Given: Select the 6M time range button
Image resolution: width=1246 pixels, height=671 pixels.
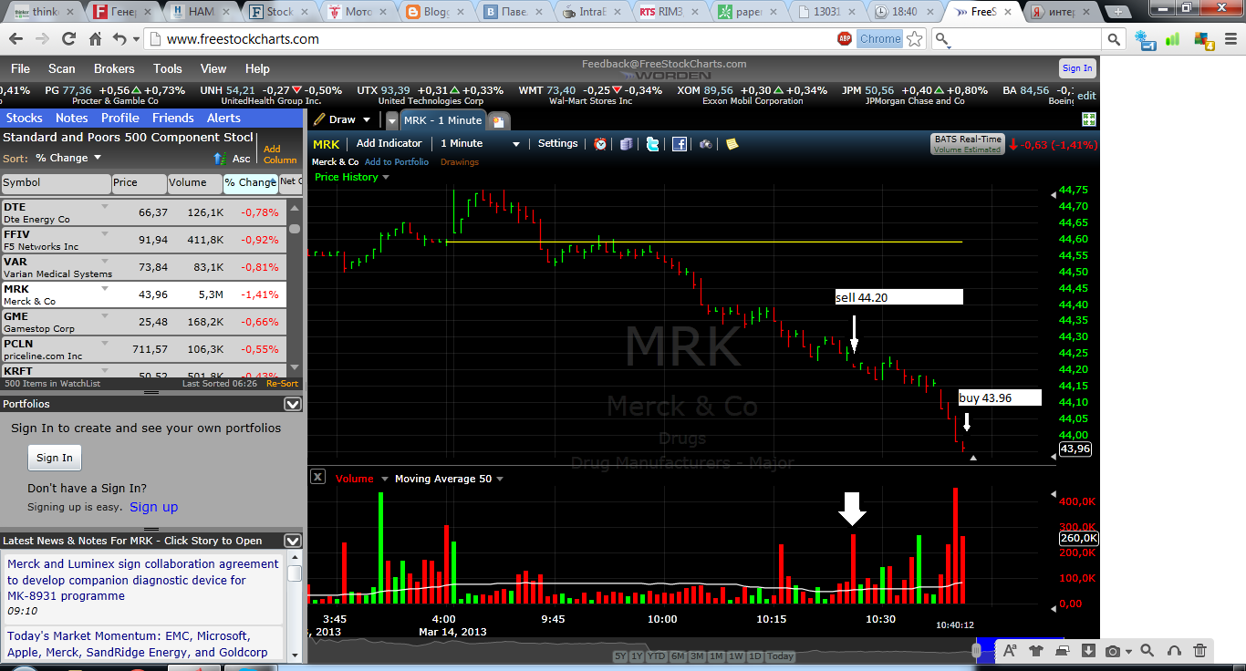Looking at the screenshot, I should click(x=678, y=656).
